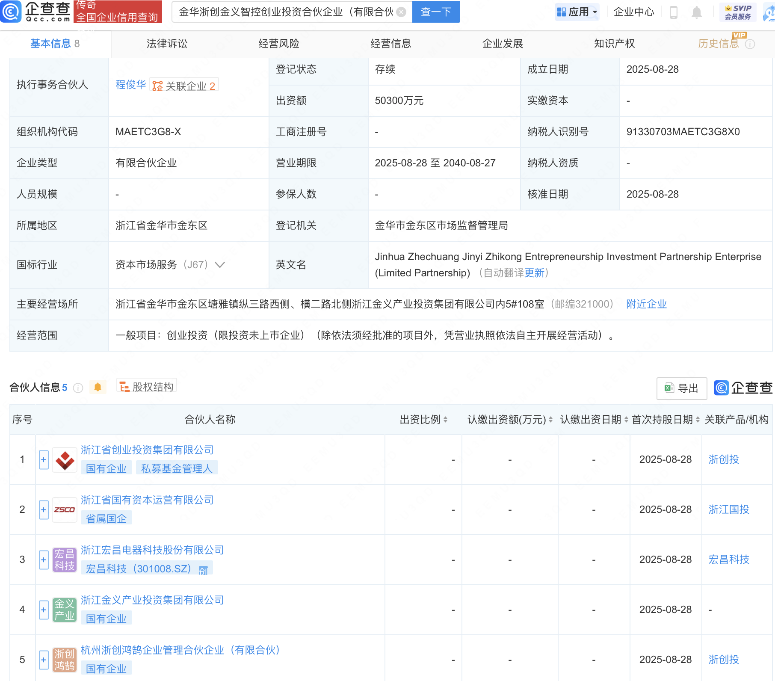Expand the 国标行业 industry chevron
775x681 pixels.
220,265
